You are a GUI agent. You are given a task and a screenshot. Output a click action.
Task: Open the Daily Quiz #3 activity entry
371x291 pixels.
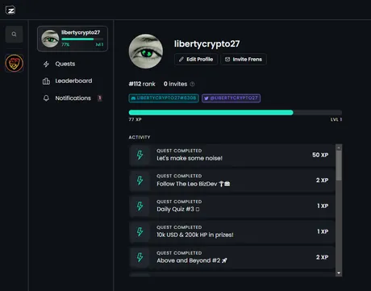(x=232, y=206)
